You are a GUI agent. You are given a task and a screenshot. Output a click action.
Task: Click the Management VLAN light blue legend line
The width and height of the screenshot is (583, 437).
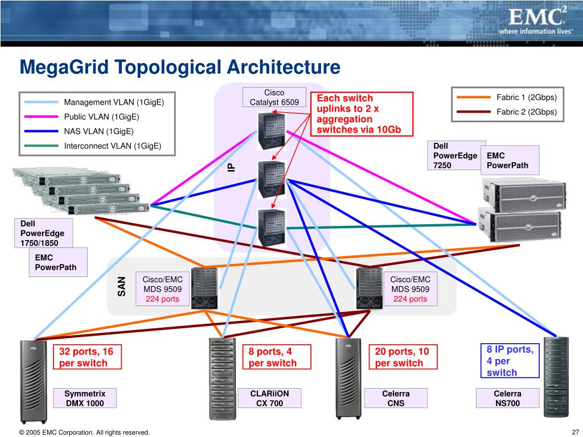41,102
